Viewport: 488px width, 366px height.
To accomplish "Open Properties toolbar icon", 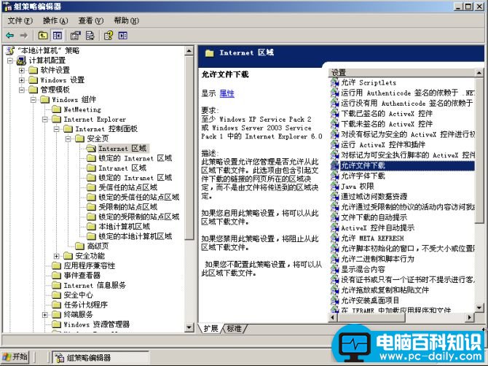I will 75,36.
